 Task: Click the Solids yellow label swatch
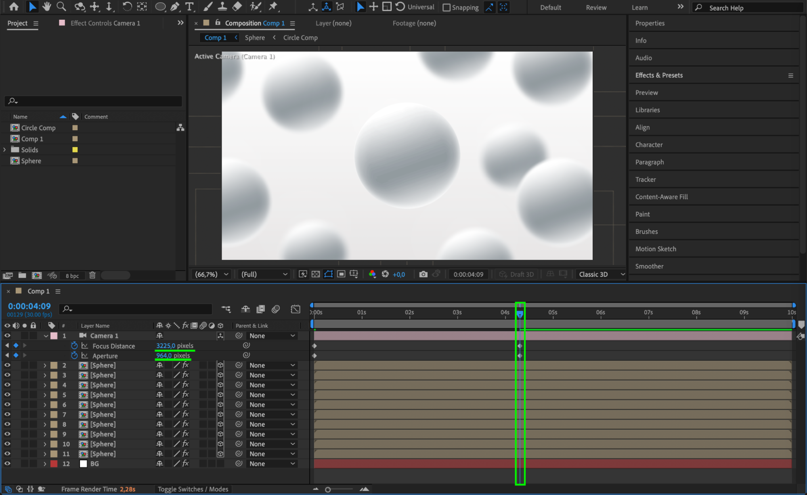75,150
